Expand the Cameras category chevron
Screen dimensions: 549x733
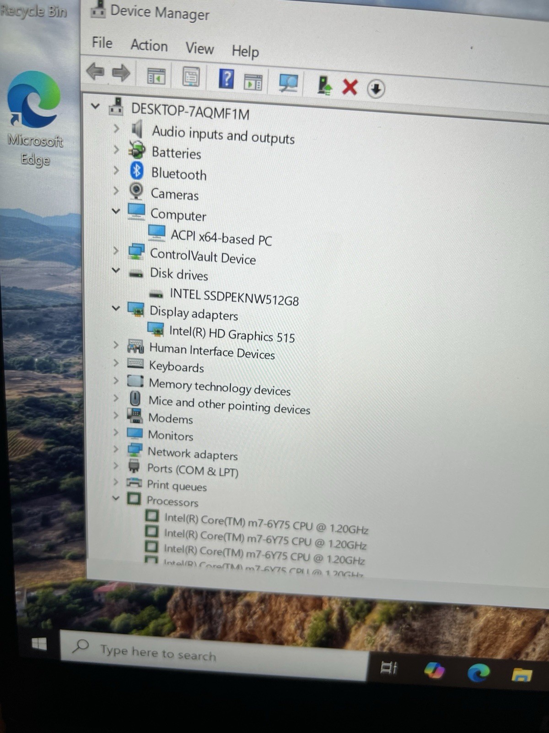(116, 191)
